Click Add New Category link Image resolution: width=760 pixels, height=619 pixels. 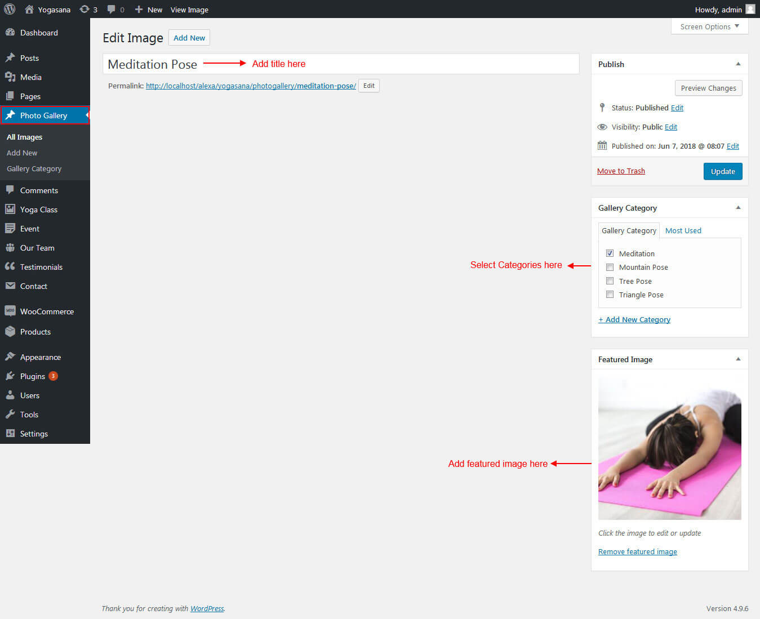point(634,319)
